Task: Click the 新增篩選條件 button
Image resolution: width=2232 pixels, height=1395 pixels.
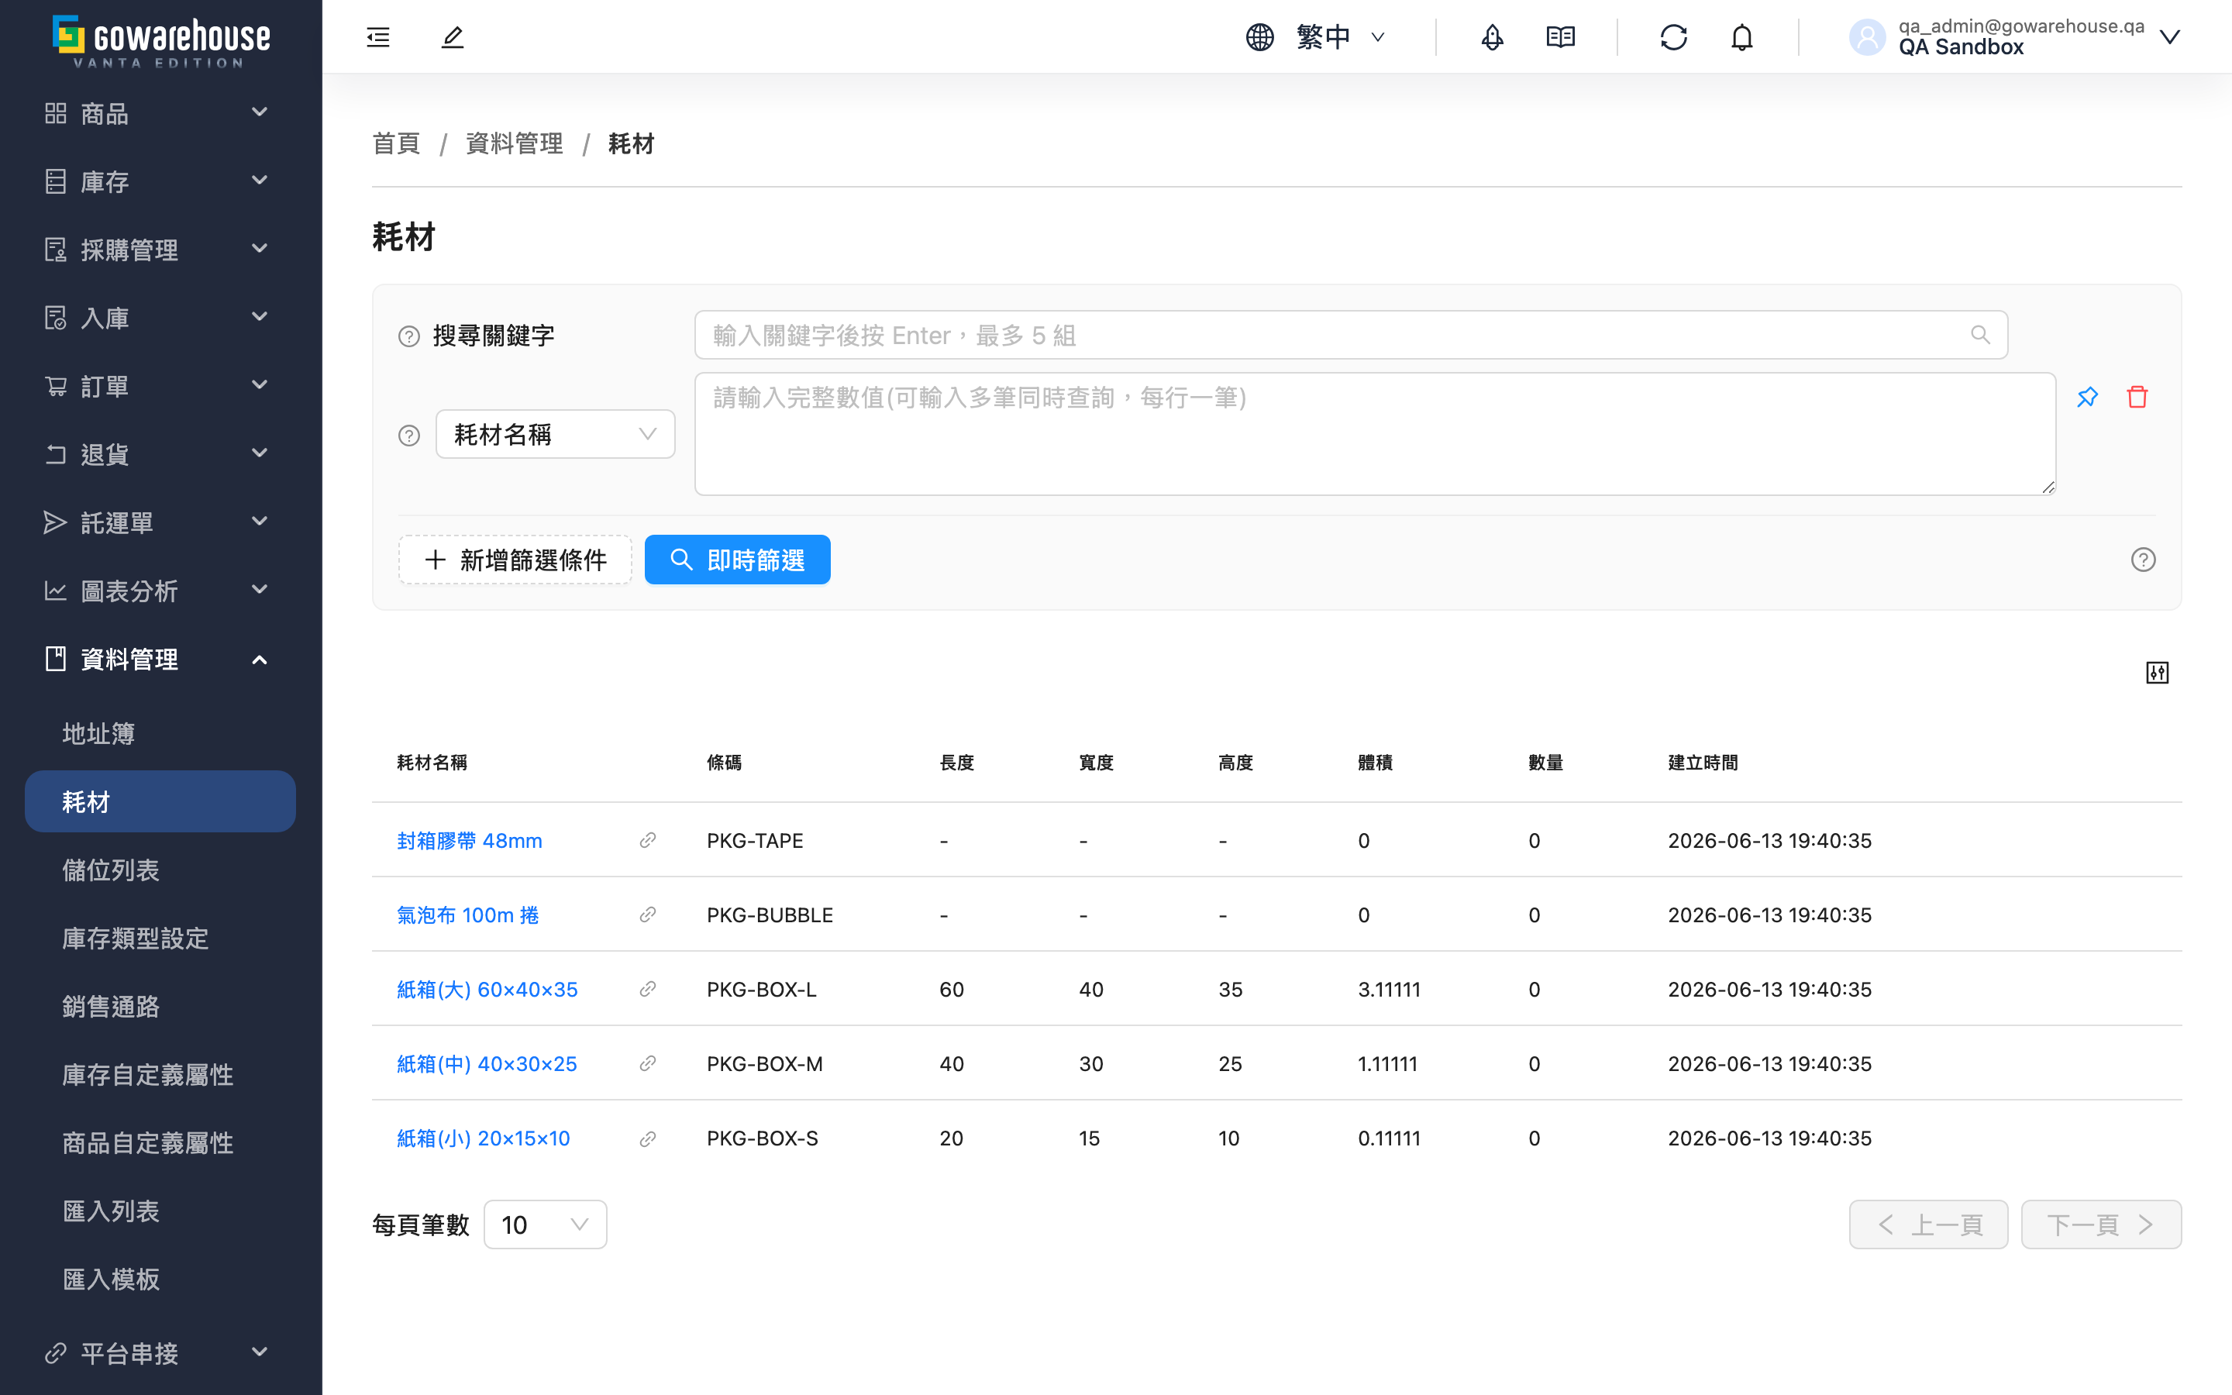Action: coord(515,560)
